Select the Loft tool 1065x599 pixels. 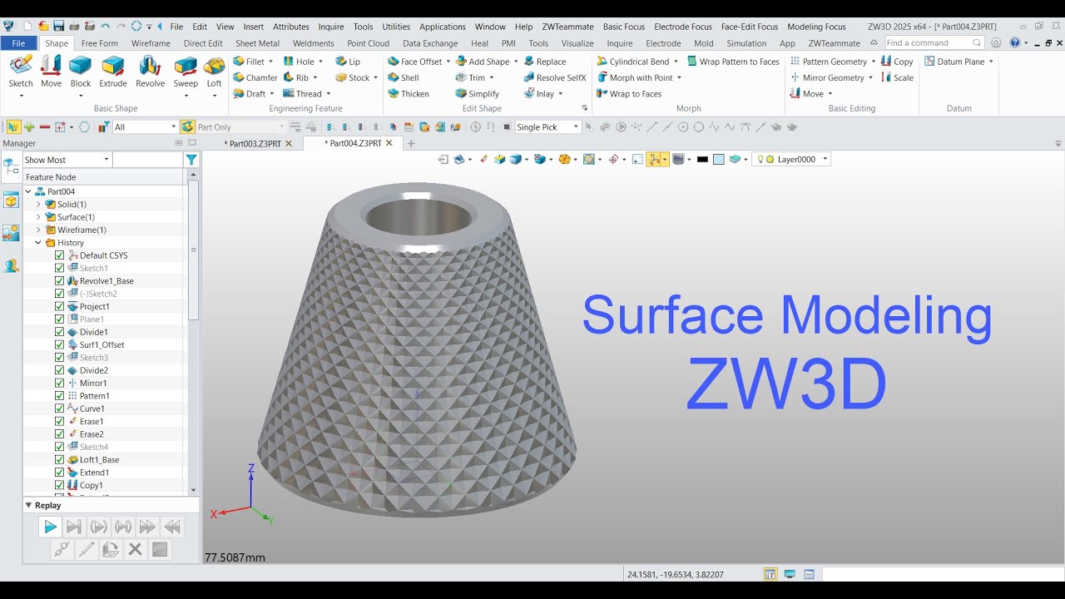pyautogui.click(x=215, y=72)
